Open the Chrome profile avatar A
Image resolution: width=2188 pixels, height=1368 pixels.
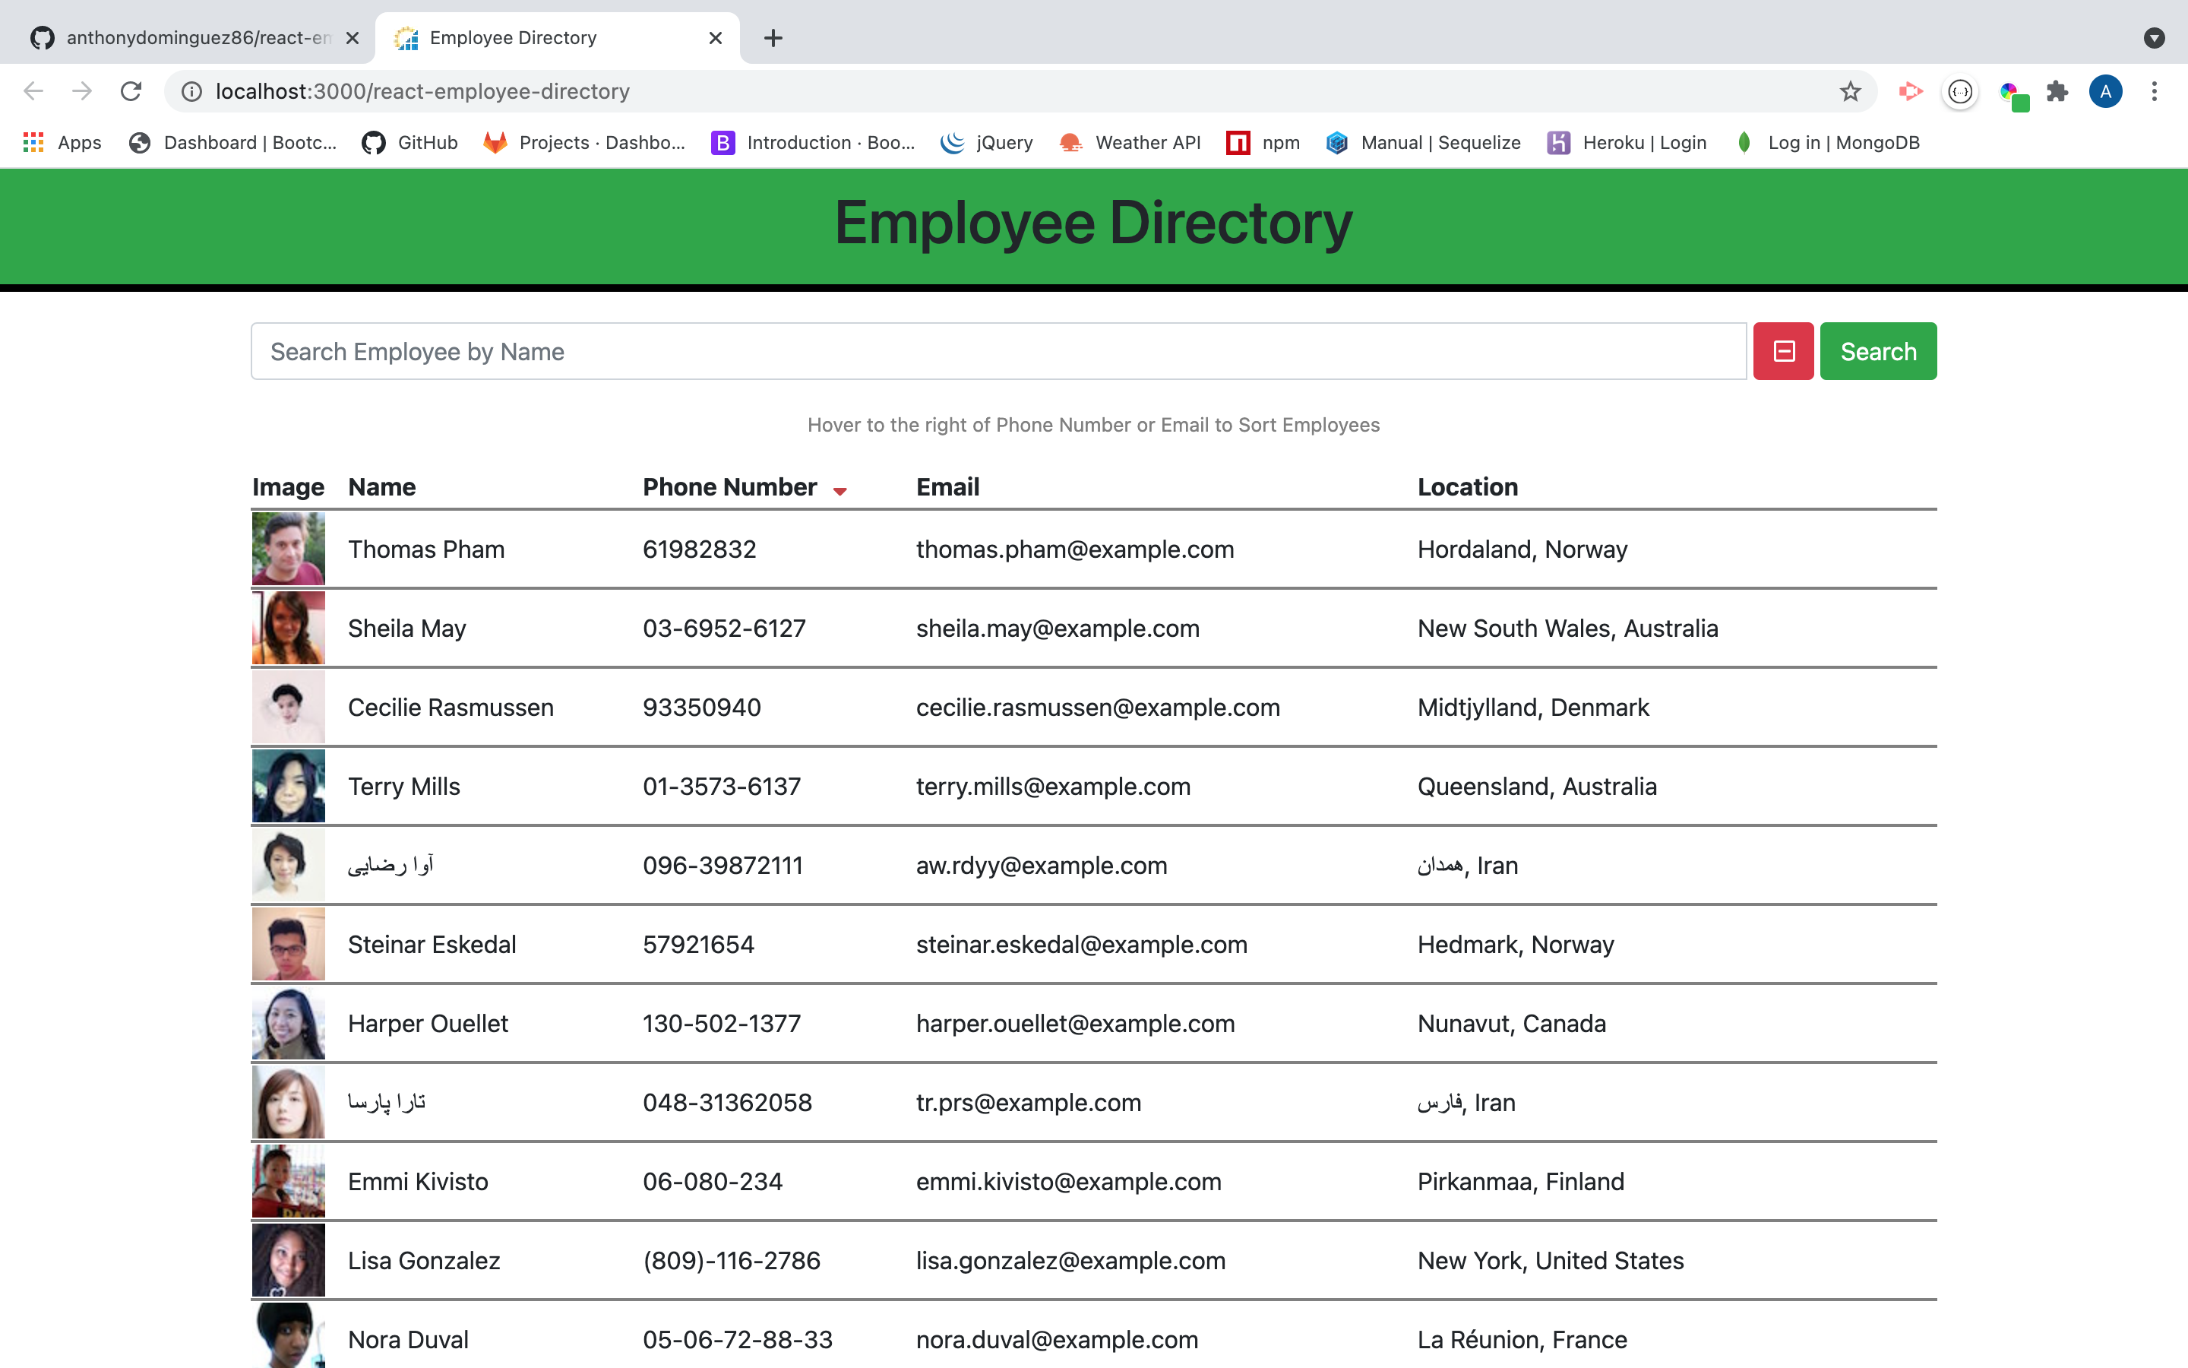(x=2106, y=91)
